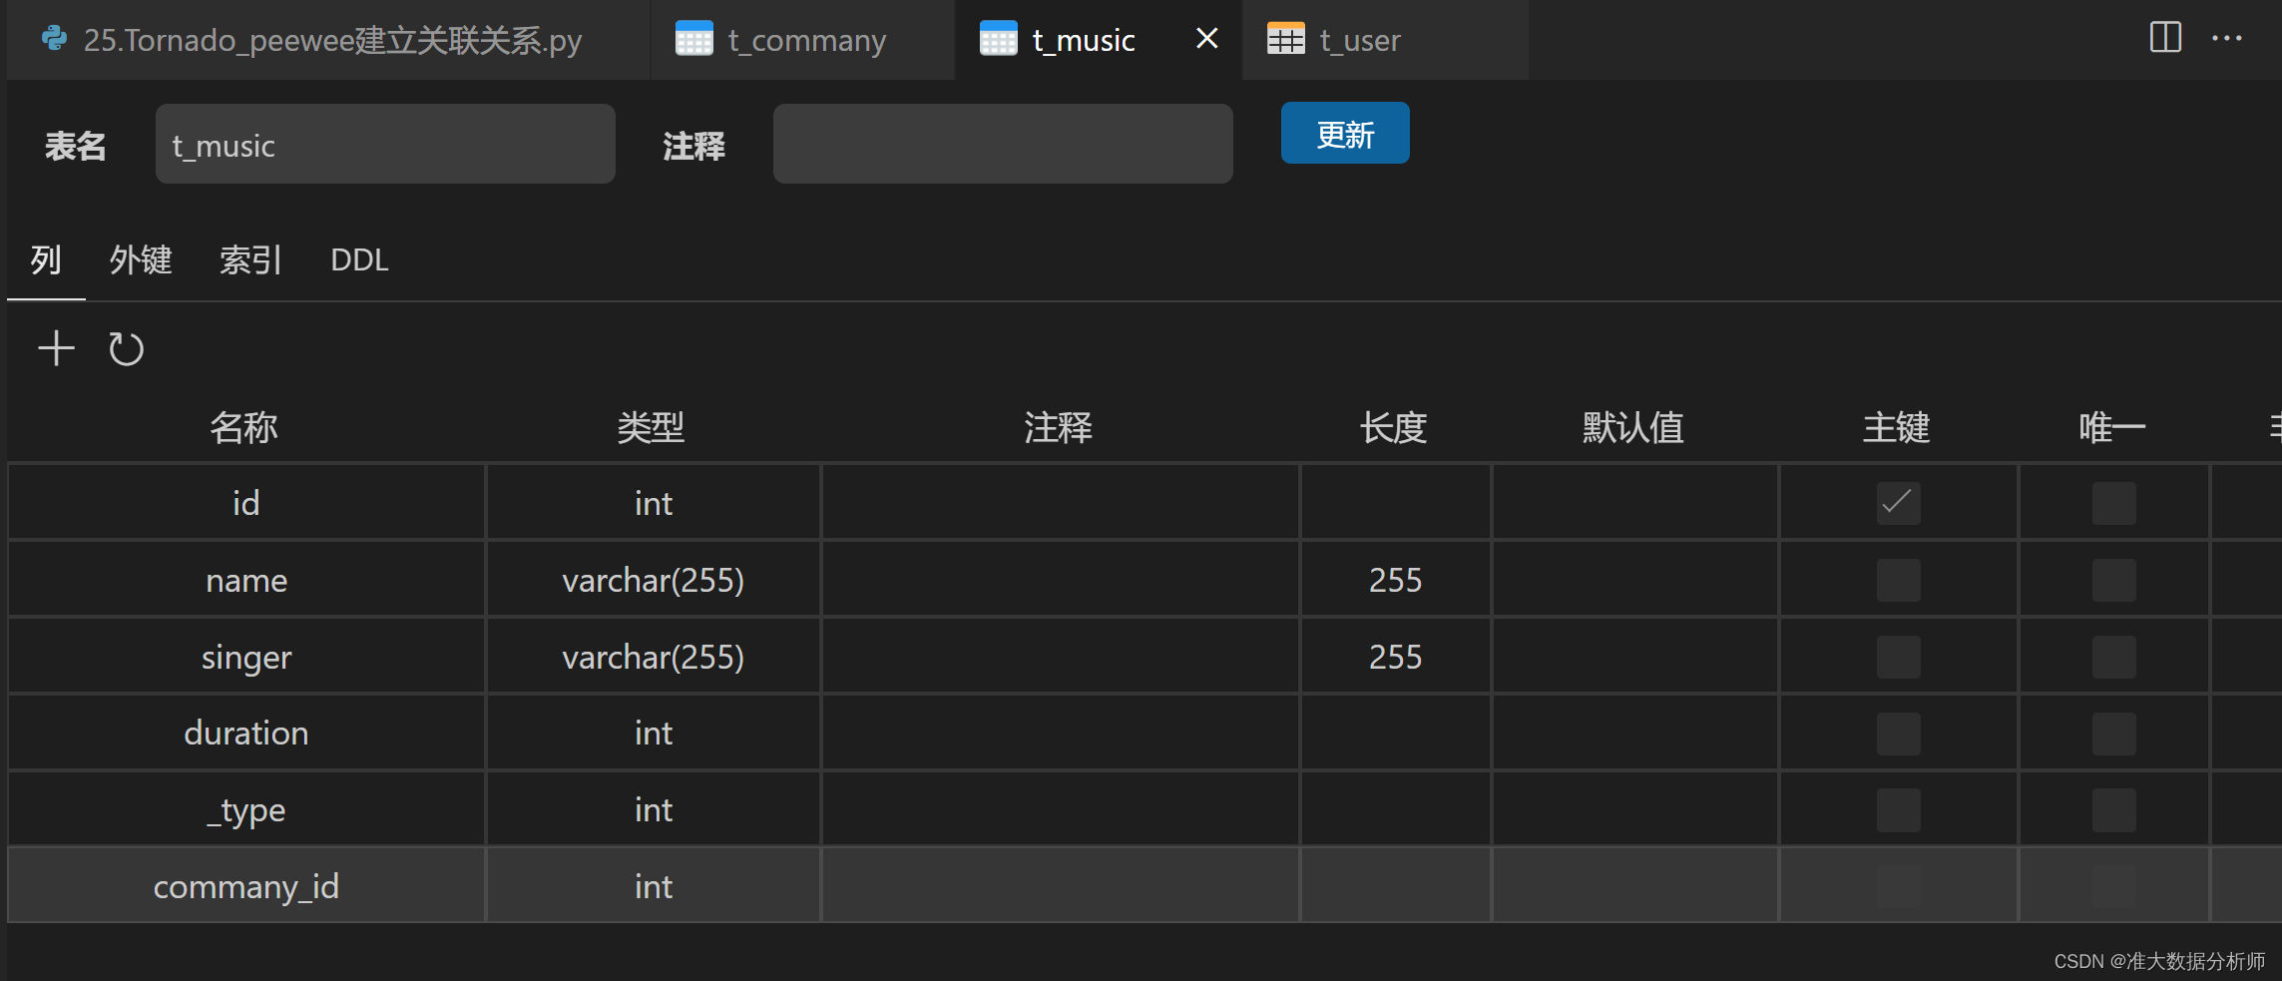This screenshot has height=981, width=2282.
Task: Switch to the t_commany tab
Action: point(803,40)
